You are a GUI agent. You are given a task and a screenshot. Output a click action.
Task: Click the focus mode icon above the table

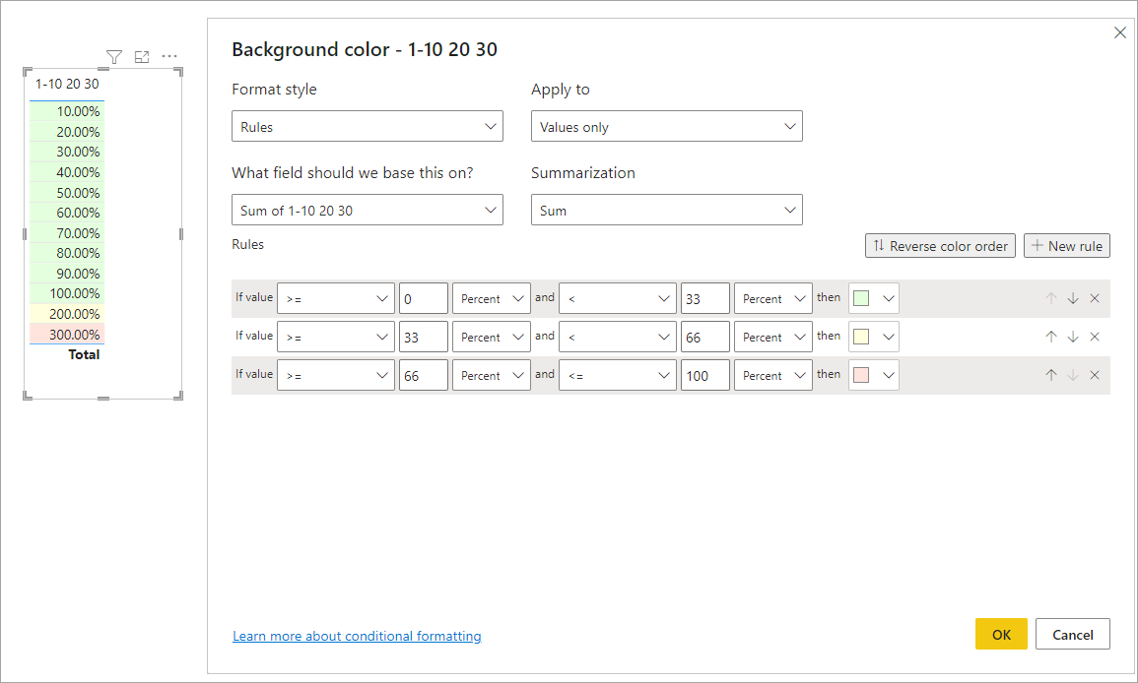pyautogui.click(x=142, y=56)
